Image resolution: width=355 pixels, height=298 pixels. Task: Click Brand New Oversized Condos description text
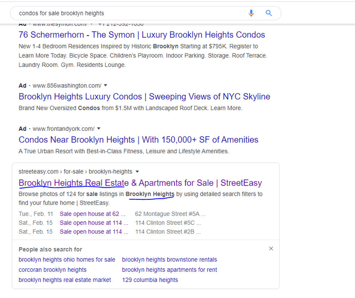130,108
